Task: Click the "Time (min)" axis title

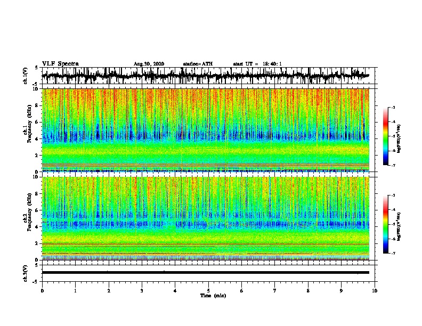Action: click(x=213, y=296)
